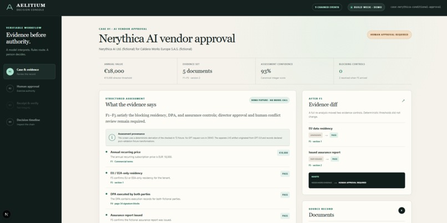Select the 'Case & evidence' workflow step
Viewport: 447px width, 223px height.
29,71
